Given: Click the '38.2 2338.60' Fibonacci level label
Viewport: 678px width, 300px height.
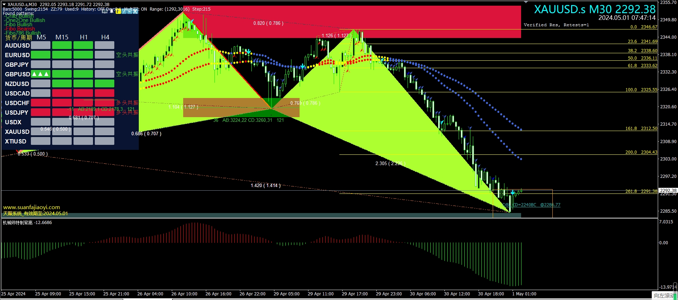Looking at the screenshot, I should click(643, 51).
